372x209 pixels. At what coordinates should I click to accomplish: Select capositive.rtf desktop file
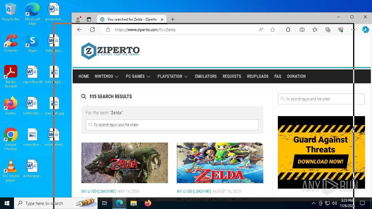click(32, 75)
